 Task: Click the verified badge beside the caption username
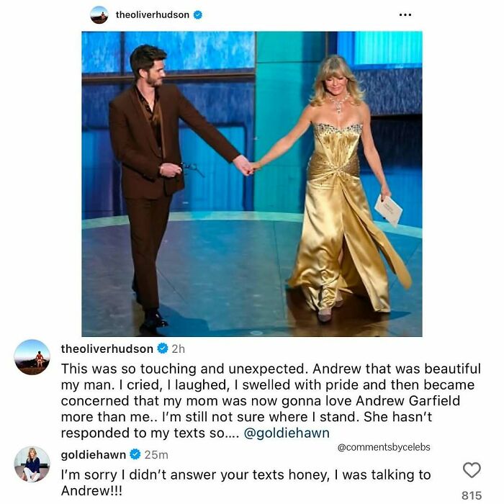click(x=163, y=348)
